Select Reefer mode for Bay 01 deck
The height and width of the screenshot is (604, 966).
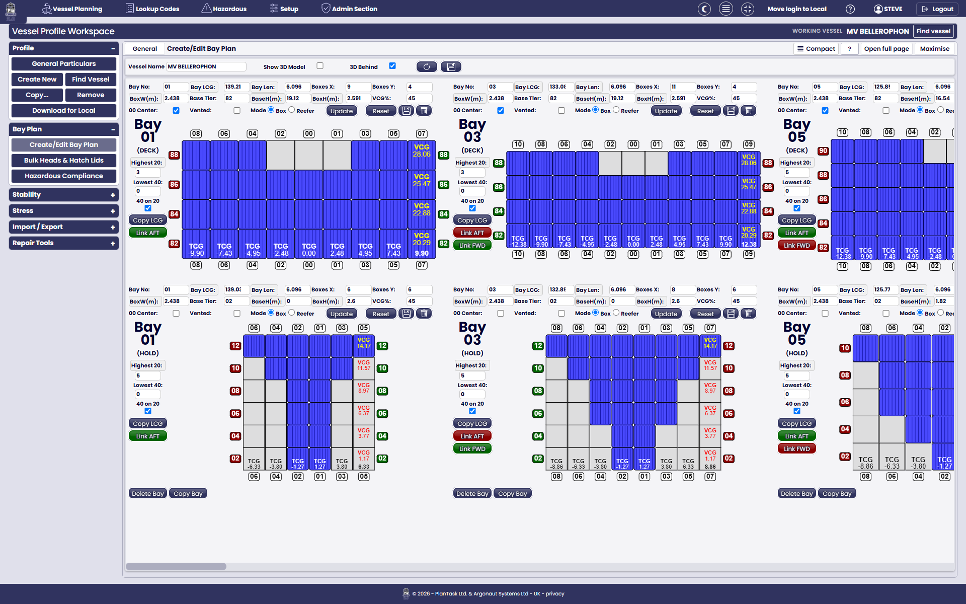pos(291,110)
